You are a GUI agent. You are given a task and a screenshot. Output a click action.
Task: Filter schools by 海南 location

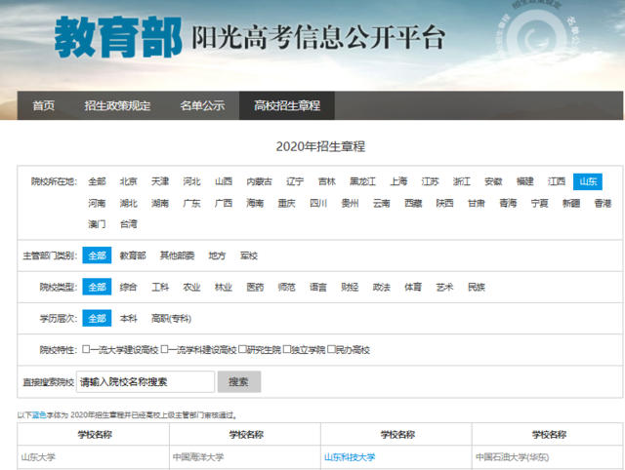(x=255, y=203)
